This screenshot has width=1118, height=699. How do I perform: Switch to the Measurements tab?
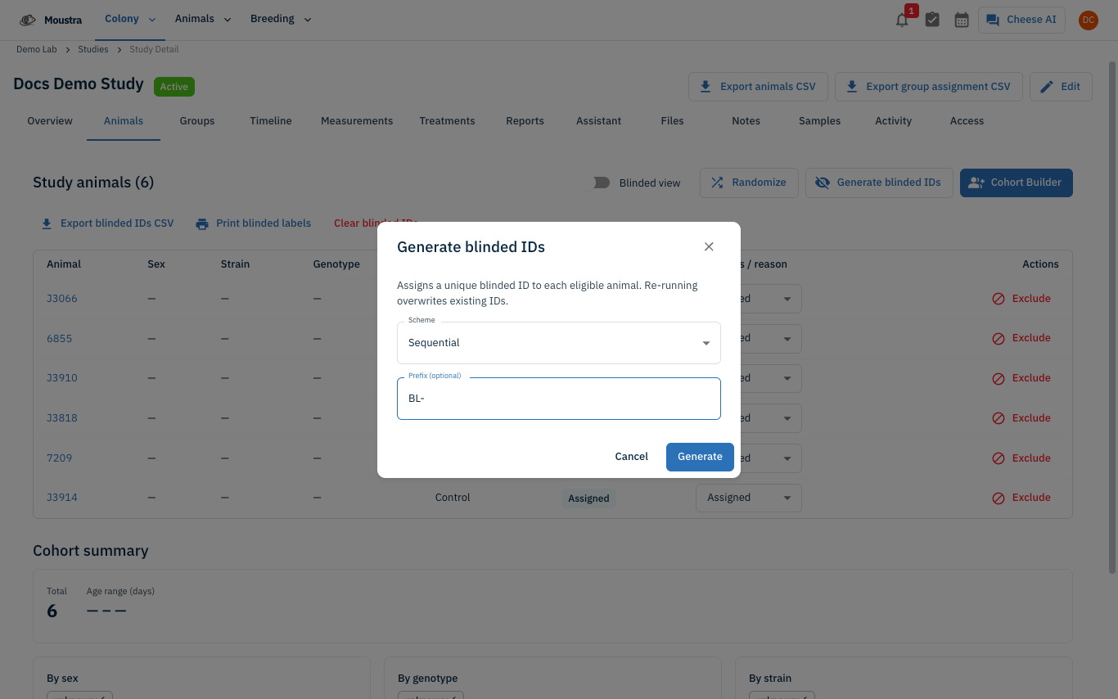(x=357, y=121)
